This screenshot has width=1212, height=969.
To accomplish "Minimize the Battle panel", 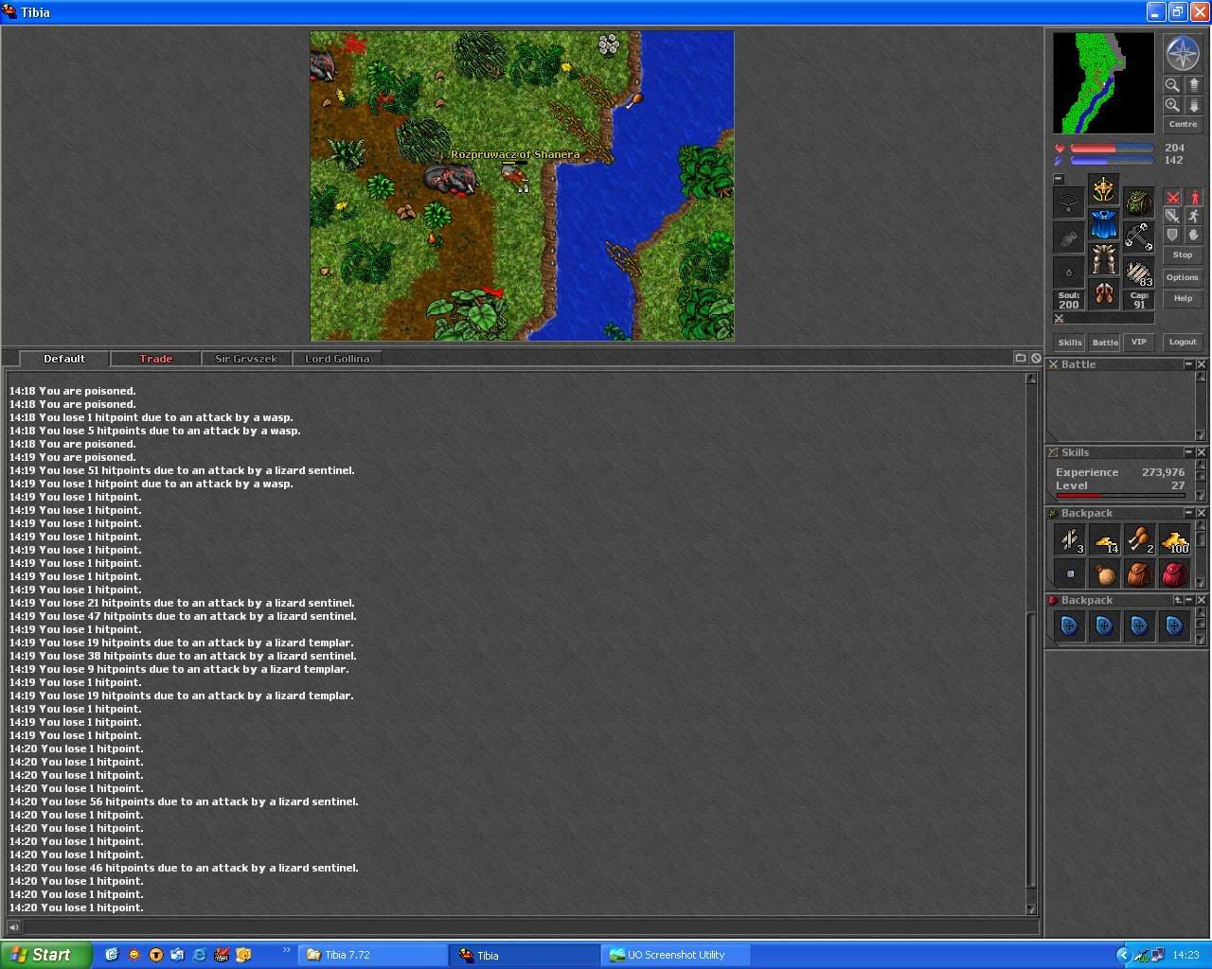I will point(1188,364).
